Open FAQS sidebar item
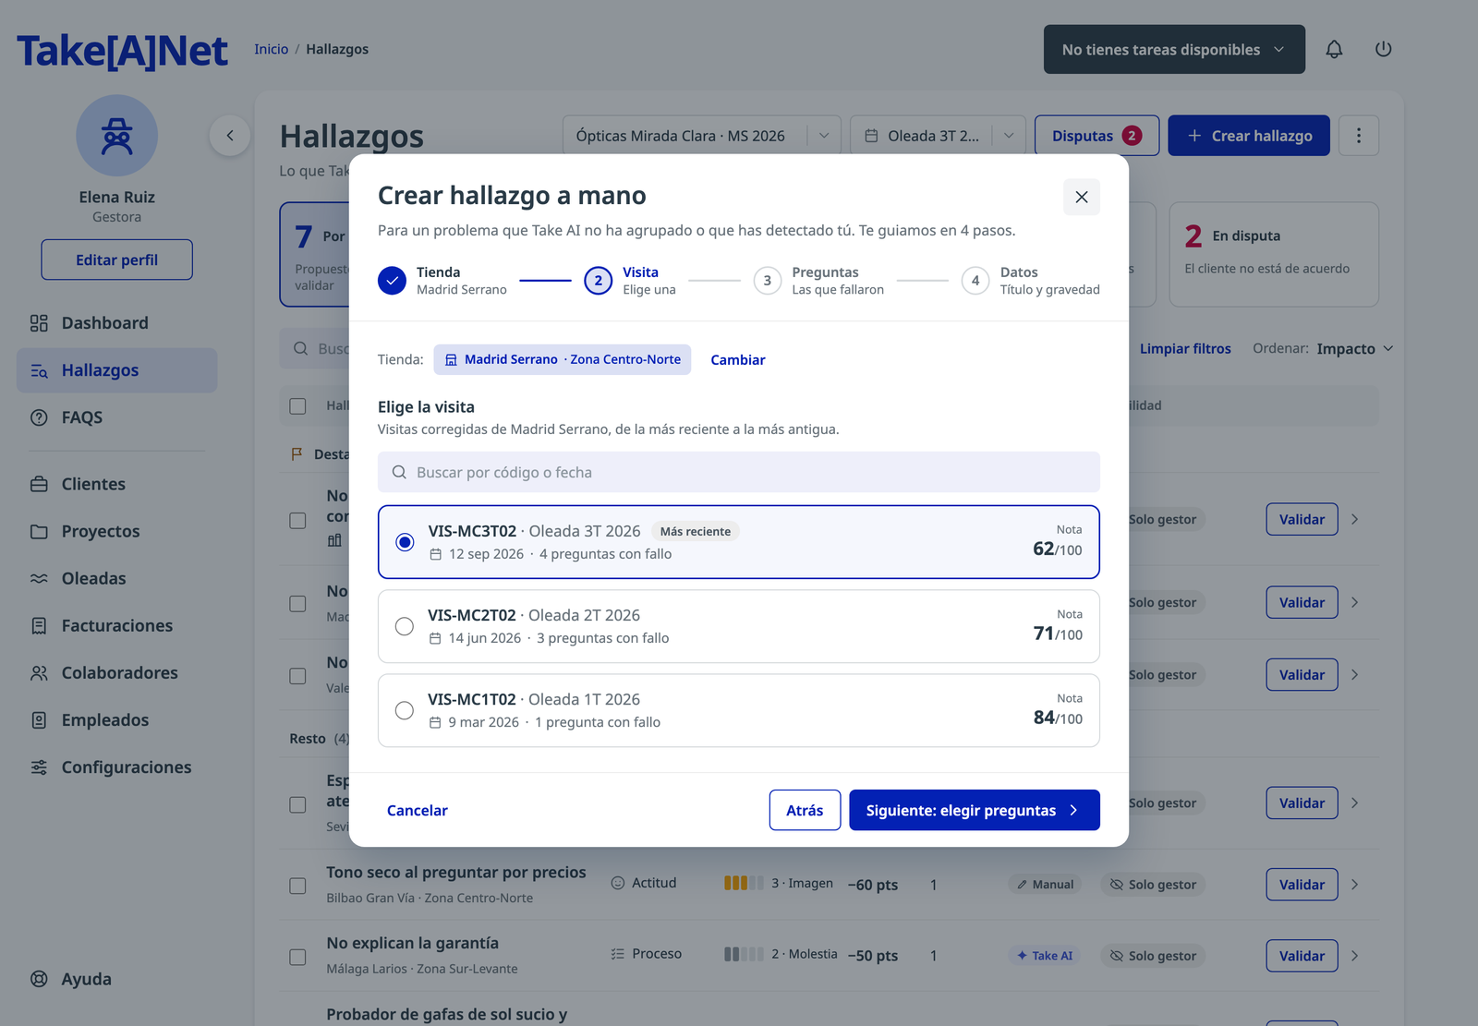The height and width of the screenshot is (1026, 1478). click(x=116, y=417)
